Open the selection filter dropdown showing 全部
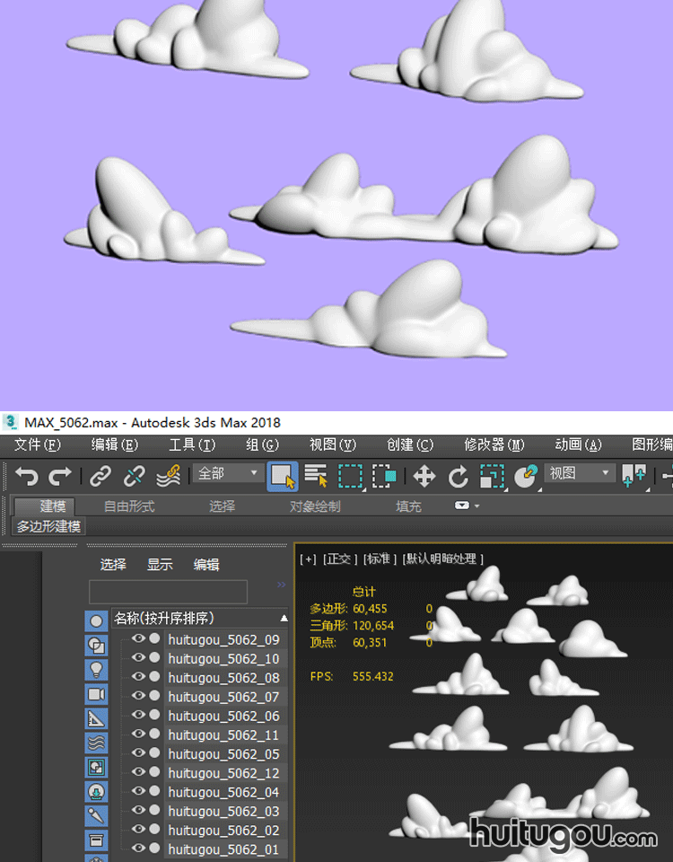The width and height of the screenshot is (673, 862). [228, 473]
